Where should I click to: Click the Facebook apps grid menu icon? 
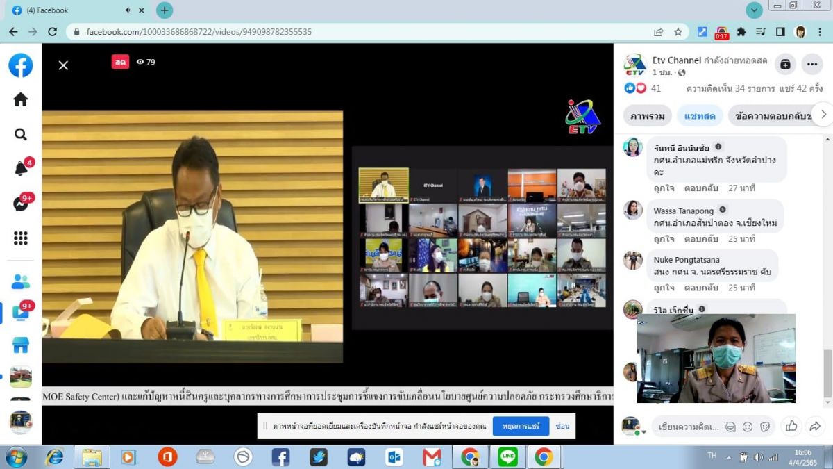(x=21, y=239)
